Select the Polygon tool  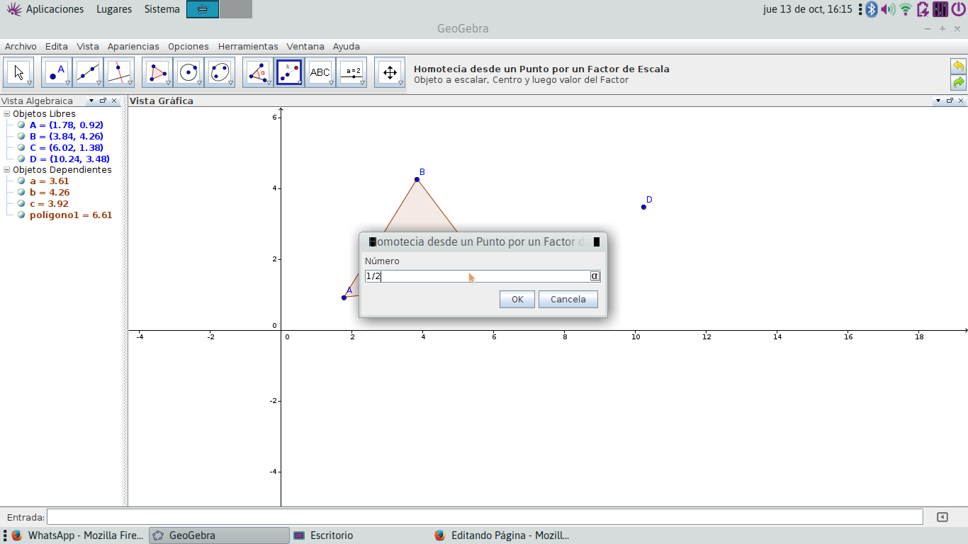pos(157,72)
